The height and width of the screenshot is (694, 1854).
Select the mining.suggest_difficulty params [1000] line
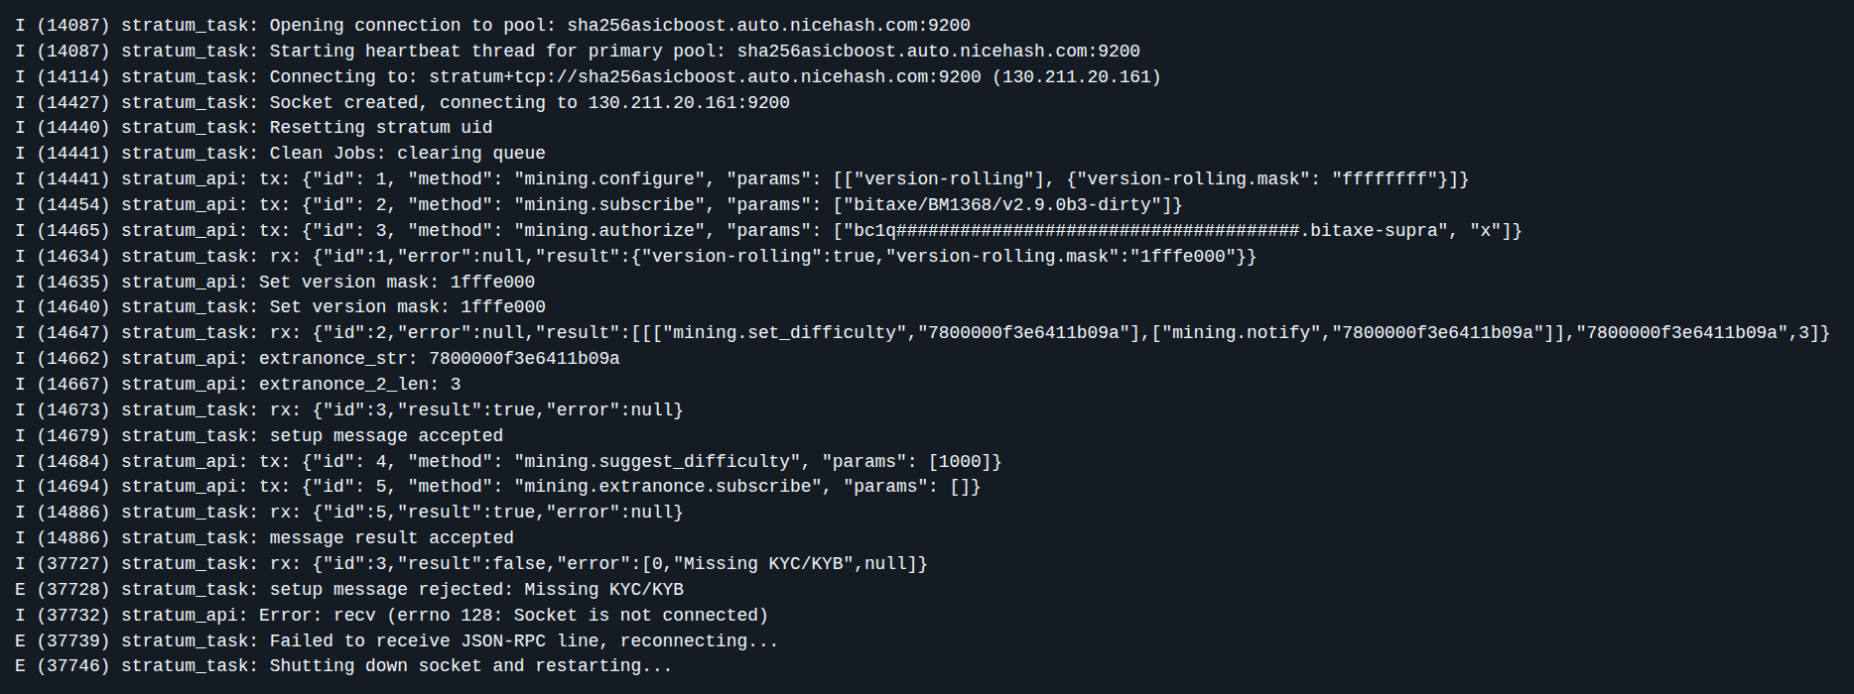[x=508, y=462]
